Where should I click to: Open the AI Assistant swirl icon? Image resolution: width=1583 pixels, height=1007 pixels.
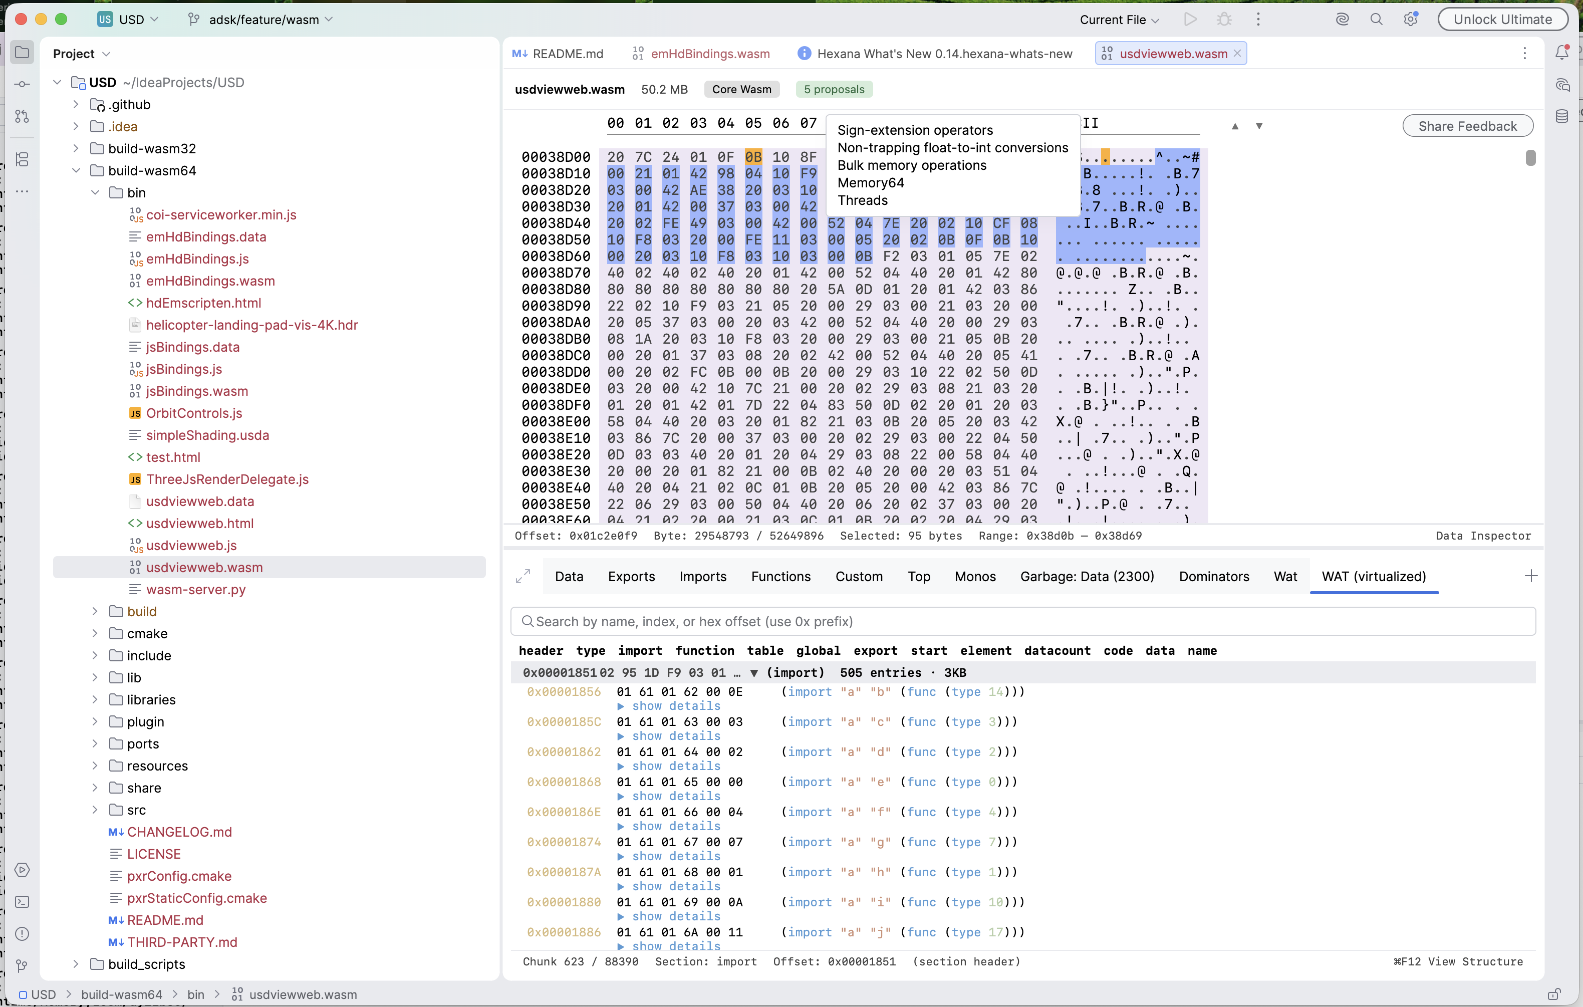click(x=1343, y=19)
